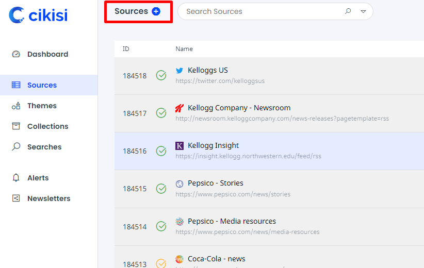Click the insight.kellogg.northwestern.edu feed URL

click(248, 156)
